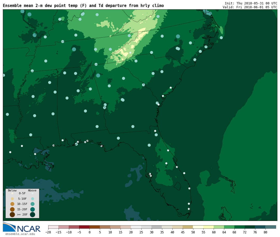Click the colorbar swatch between -20 and -15
The image size is (280, 237).
(x=53, y=227)
